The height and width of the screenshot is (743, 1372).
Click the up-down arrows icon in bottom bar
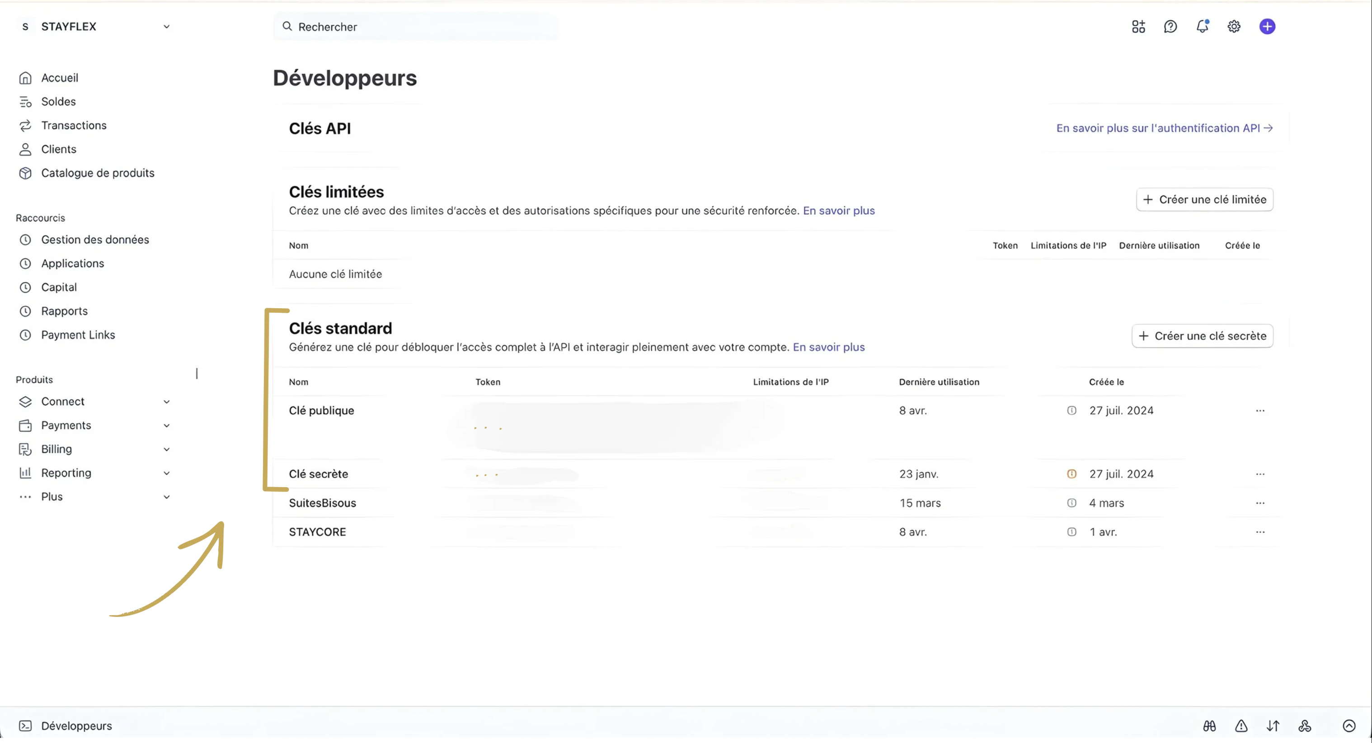[1273, 725]
